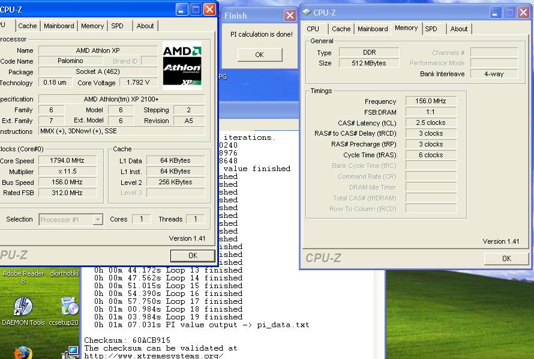
Task: Expand the Processor #1 selection dropdown
Action: tap(98, 220)
